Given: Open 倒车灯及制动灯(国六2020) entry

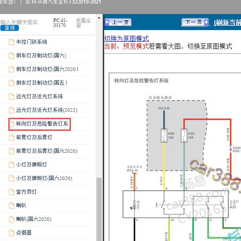Looking at the screenshot, I should point(47,69).
